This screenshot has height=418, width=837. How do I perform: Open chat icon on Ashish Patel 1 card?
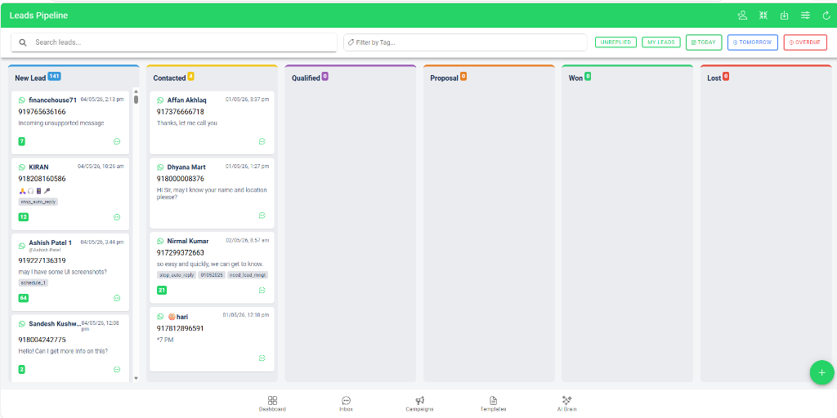click(x=117, y=298)
